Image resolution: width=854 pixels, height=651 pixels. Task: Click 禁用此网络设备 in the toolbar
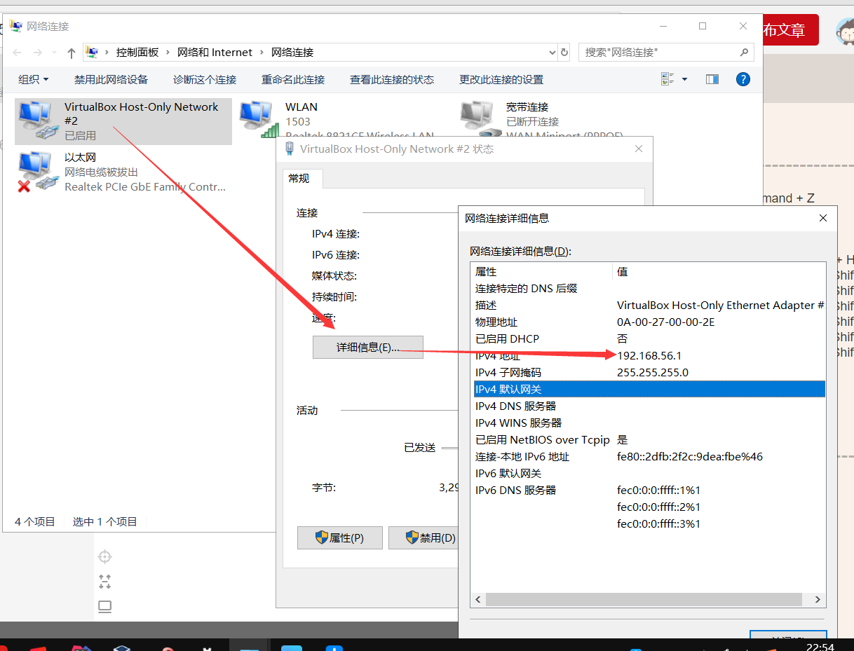coord(111,79)
